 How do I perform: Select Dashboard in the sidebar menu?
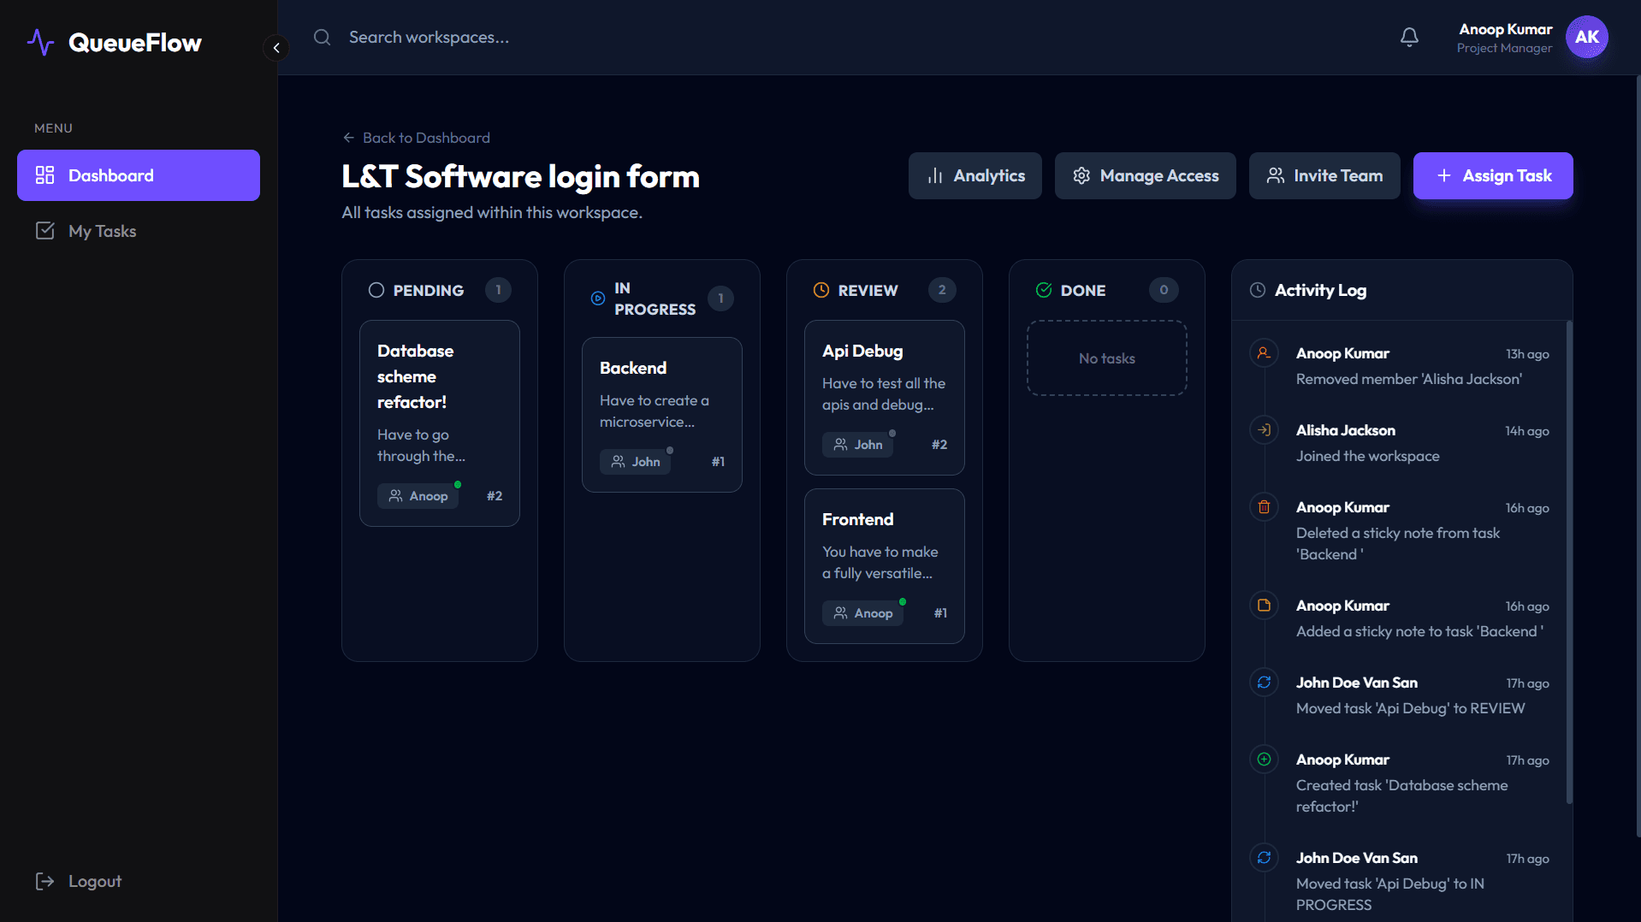pyautogui.click(x=139, y=175)
